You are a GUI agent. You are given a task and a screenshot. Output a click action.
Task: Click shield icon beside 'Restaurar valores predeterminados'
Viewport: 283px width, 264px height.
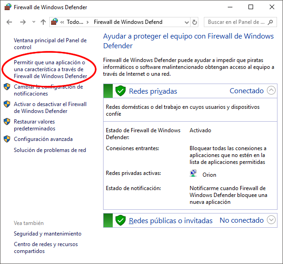pos(7,122)
